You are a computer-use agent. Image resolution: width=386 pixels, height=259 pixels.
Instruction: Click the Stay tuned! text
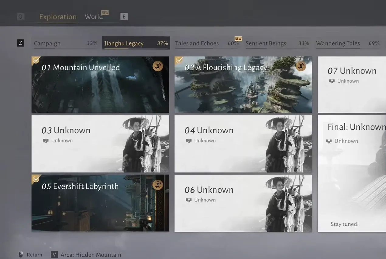click(345, 224)
